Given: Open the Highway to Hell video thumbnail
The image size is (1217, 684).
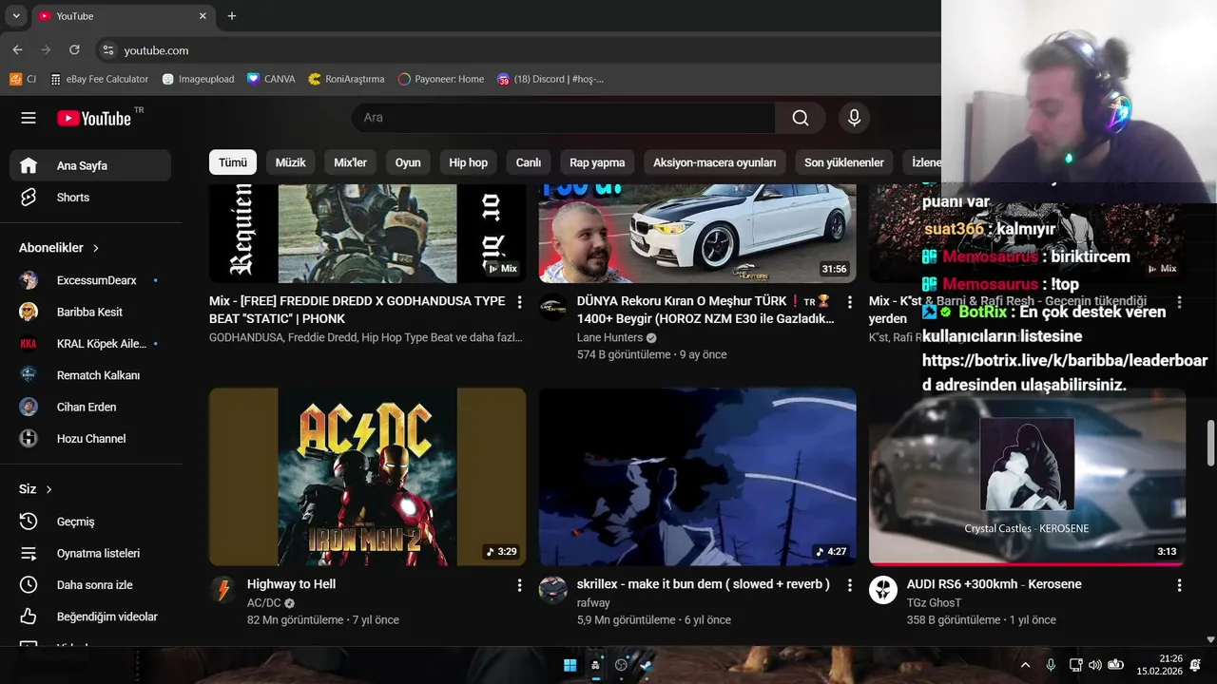Looking at the screenshot, I should click(x=367, y=477).
